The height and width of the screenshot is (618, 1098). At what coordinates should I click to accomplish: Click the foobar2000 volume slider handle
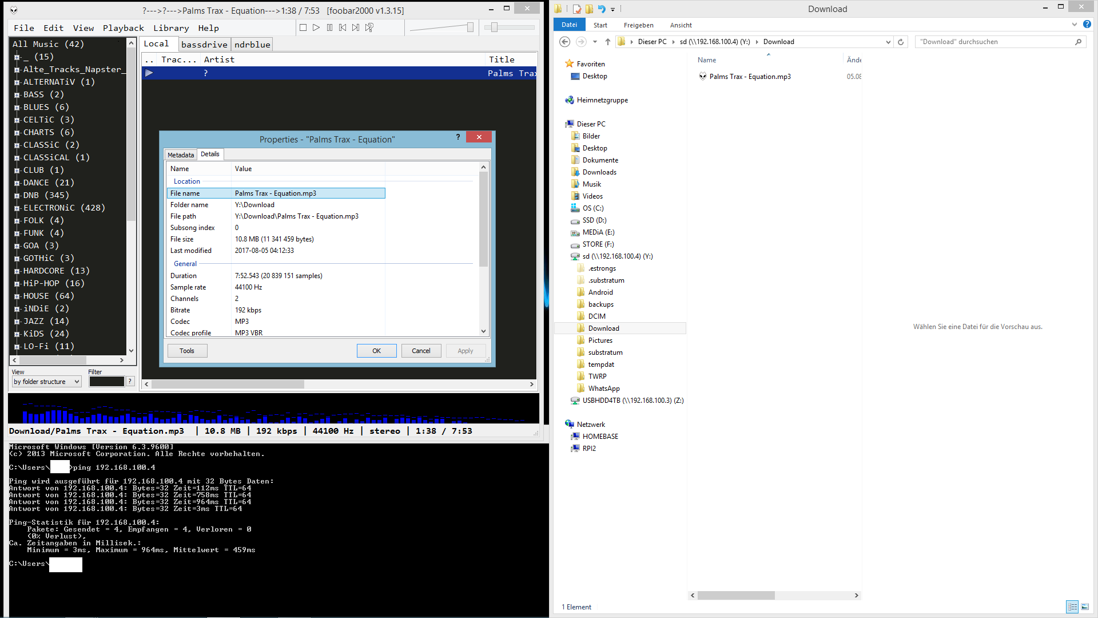point(470,27)
